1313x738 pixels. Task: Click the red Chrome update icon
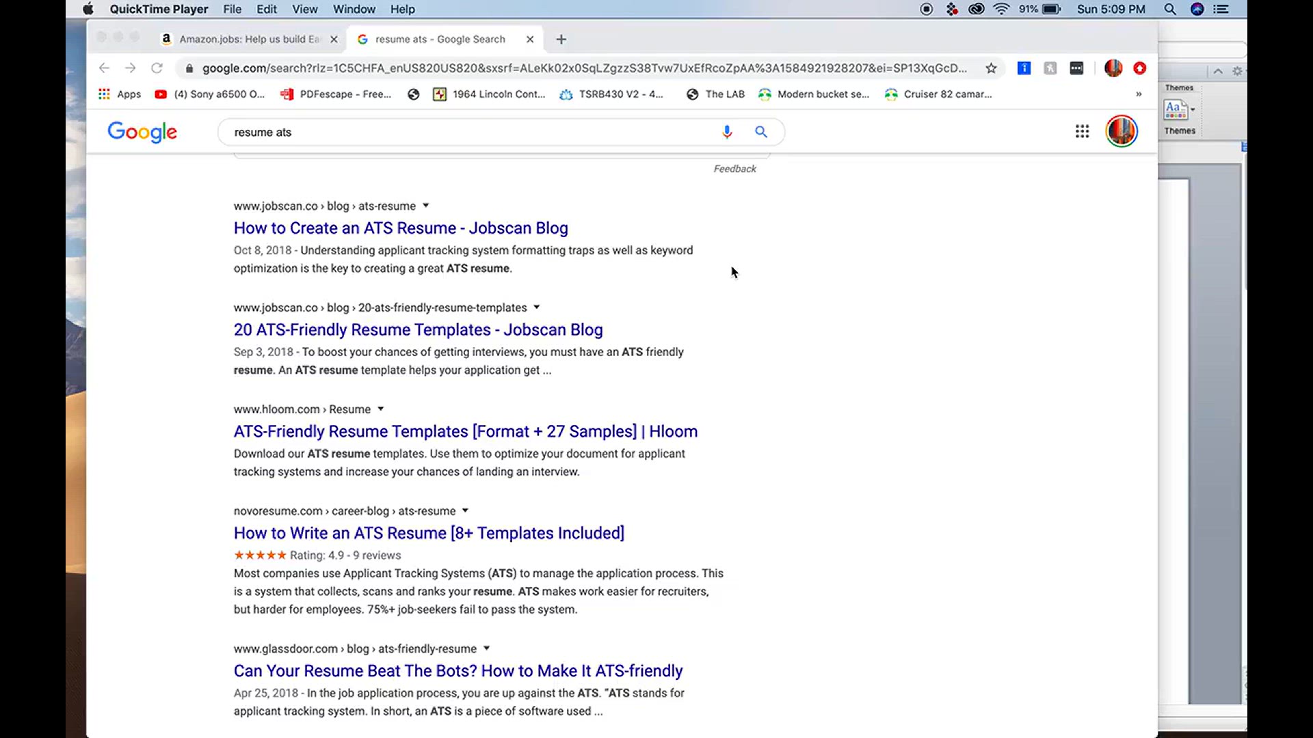point(1139,68)
